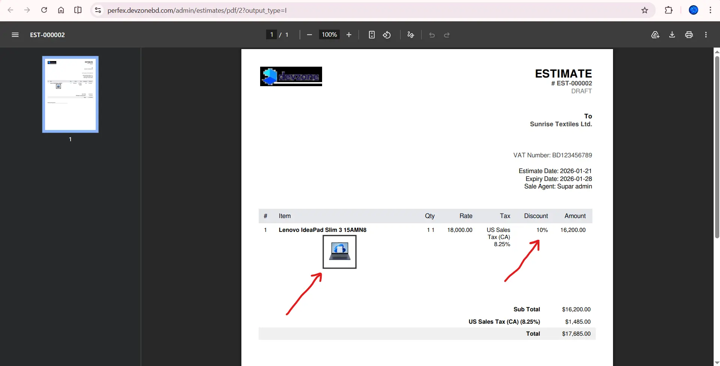
Task: Download the estimate PDF
Action: coord(672,35)
